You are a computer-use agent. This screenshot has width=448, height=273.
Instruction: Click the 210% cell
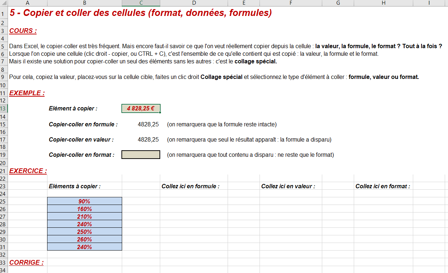point(84,217)
